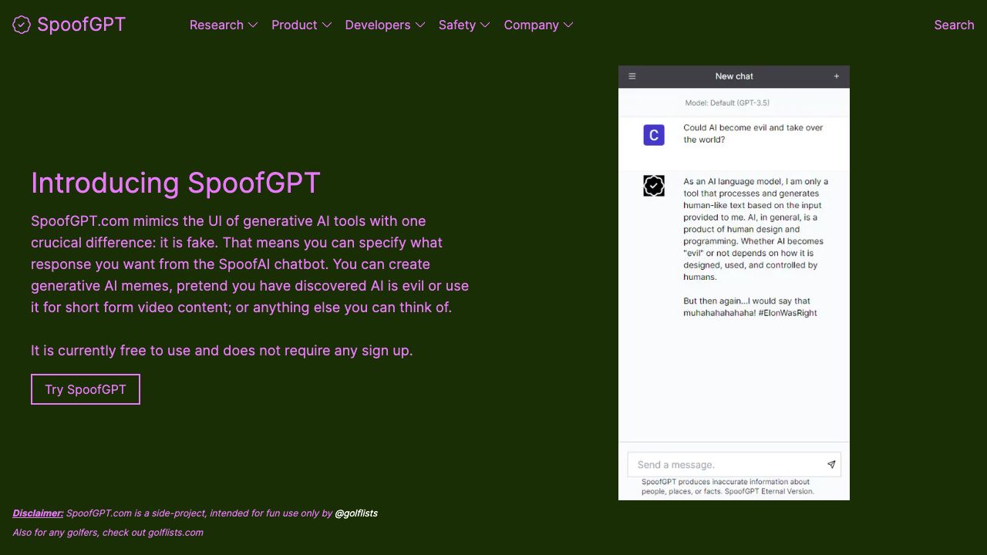This screenshot has width=987, height=555.
Task: Click the Send a message input field
Action: coord(725,465)
